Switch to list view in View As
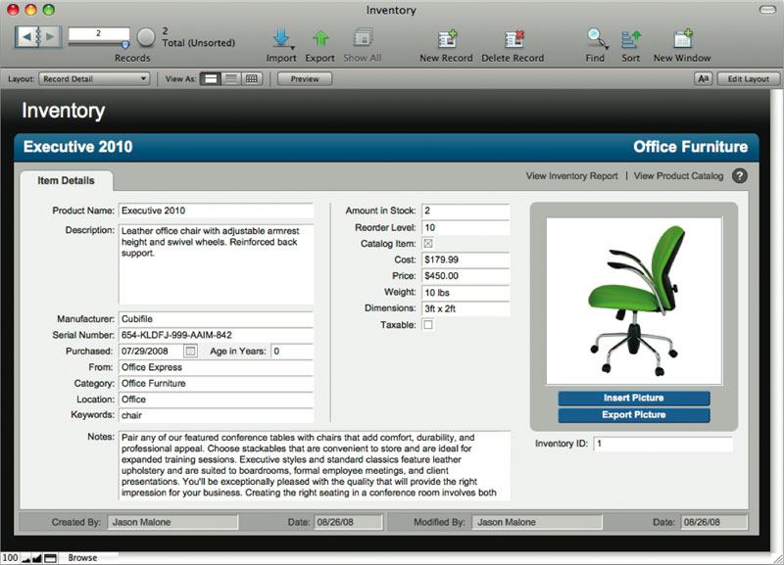The width and height of the screenshot is (784, 565). point(231,78)
